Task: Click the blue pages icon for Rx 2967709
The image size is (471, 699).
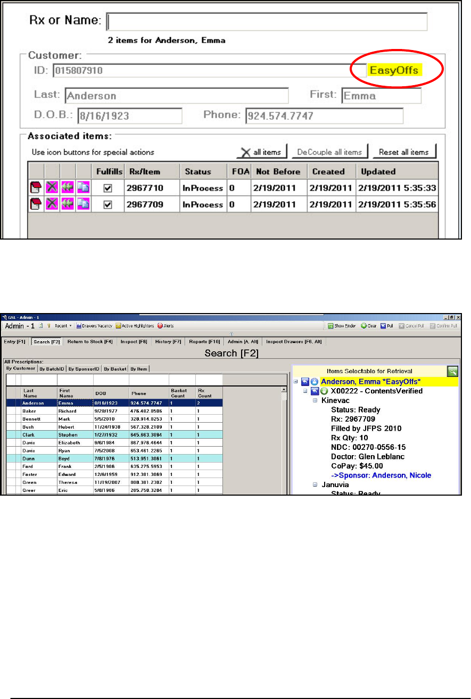Action: pyautogui.click(x=83, y=204)
